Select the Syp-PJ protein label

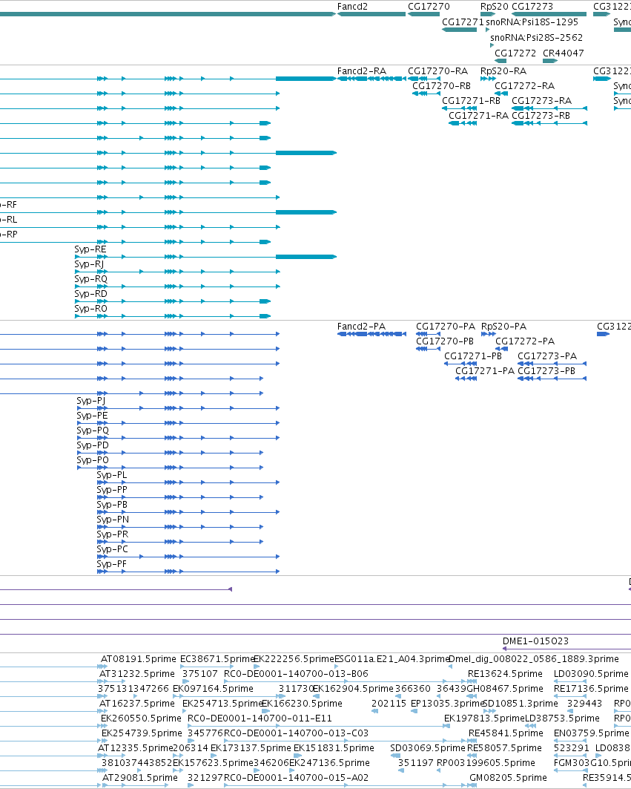[x=91, y=401]
